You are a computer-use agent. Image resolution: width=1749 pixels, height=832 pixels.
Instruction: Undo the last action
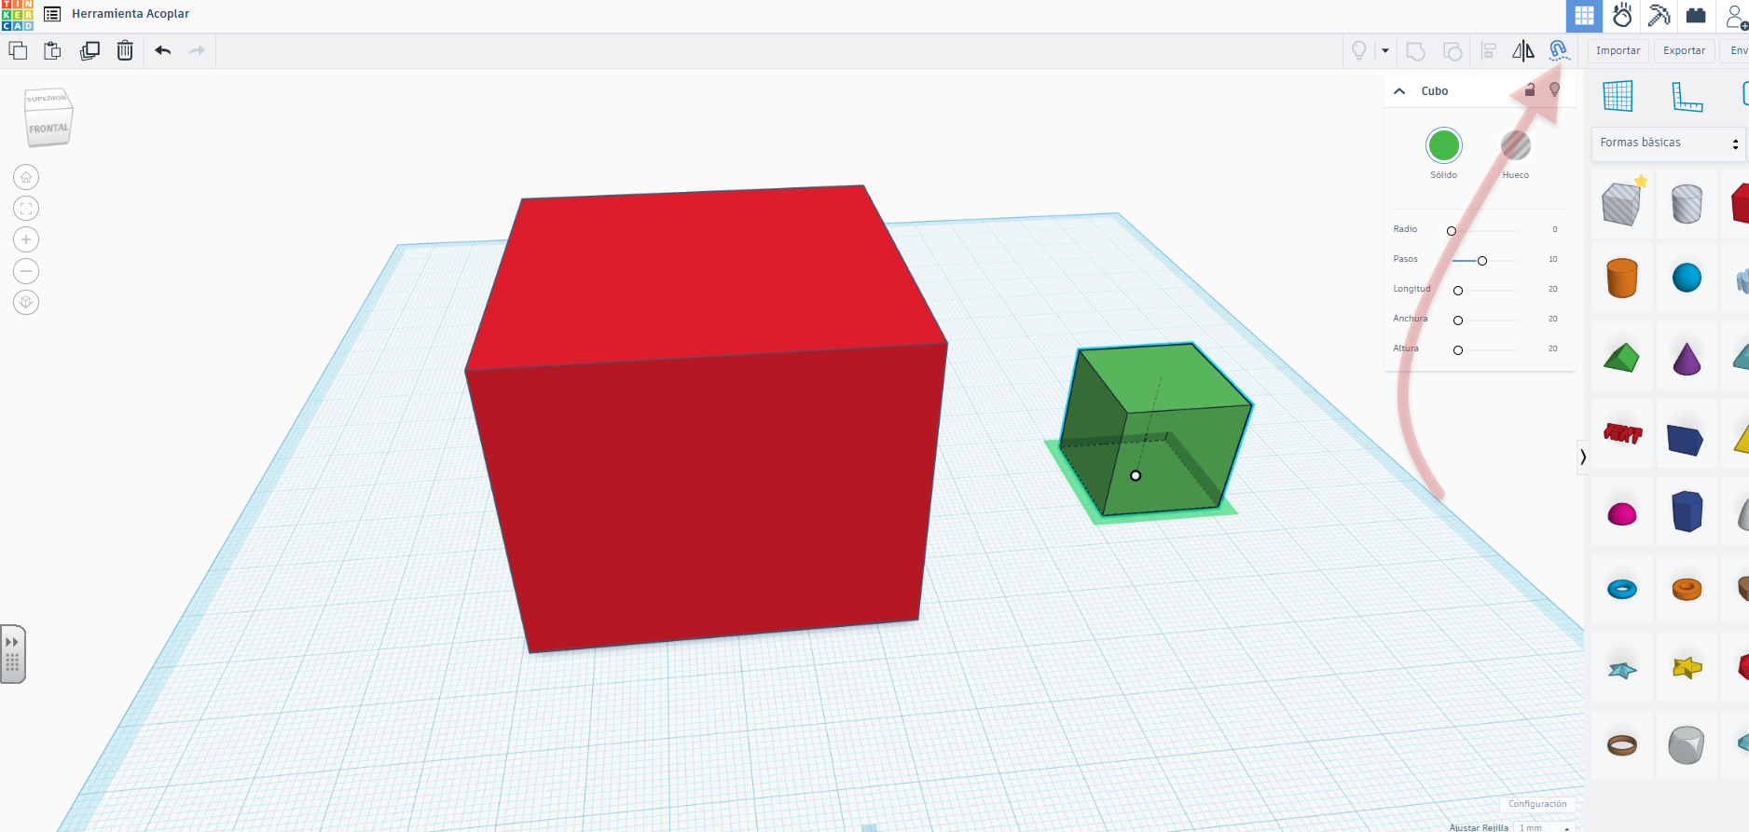point(163,50)
